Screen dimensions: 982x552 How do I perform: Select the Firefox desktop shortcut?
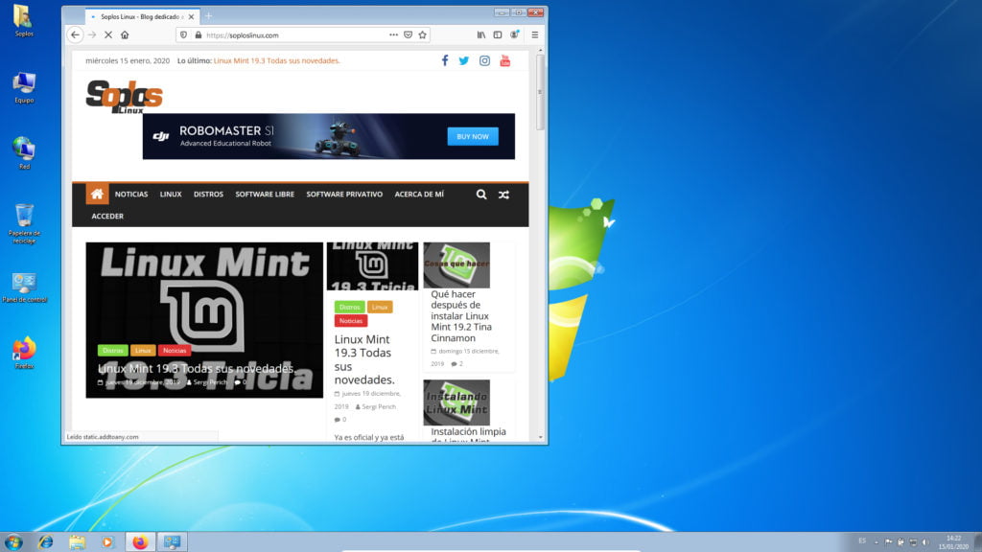24,354
